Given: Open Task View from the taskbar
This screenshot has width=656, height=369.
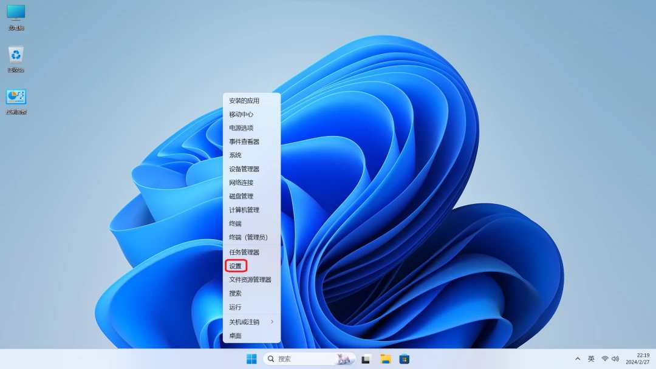Looking at the screenshot, I should pos(366,359).
